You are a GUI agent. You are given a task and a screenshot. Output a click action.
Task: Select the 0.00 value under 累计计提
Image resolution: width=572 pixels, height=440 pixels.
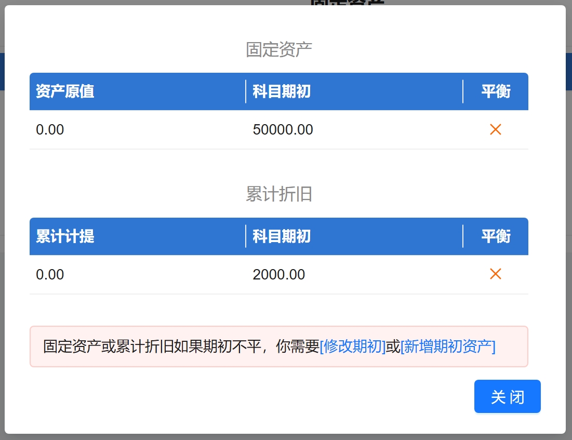[x=50, y=274]
